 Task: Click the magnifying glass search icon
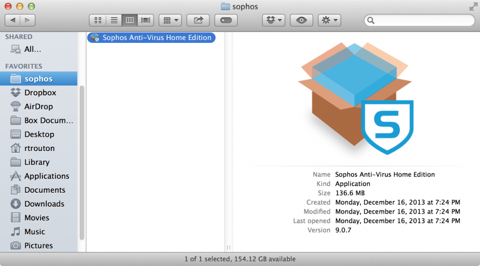370,20
